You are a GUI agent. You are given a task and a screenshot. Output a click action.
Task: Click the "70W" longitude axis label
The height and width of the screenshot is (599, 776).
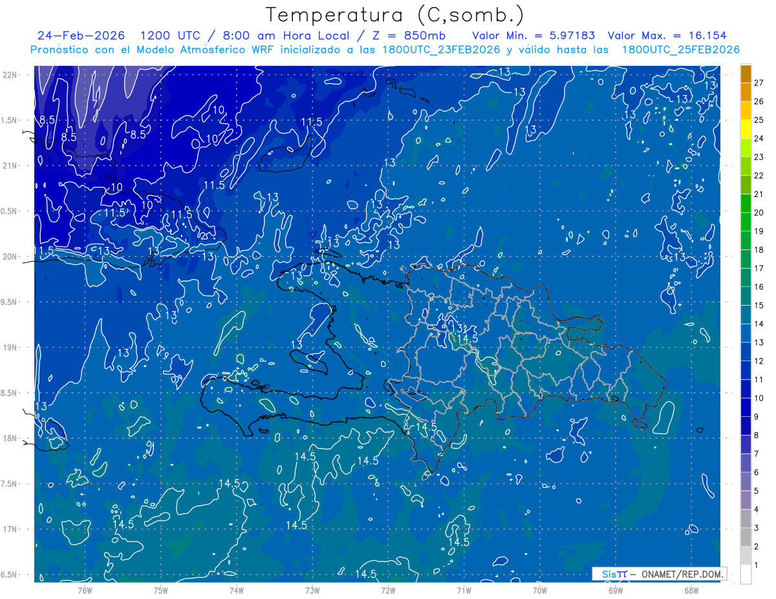(539, 590)
